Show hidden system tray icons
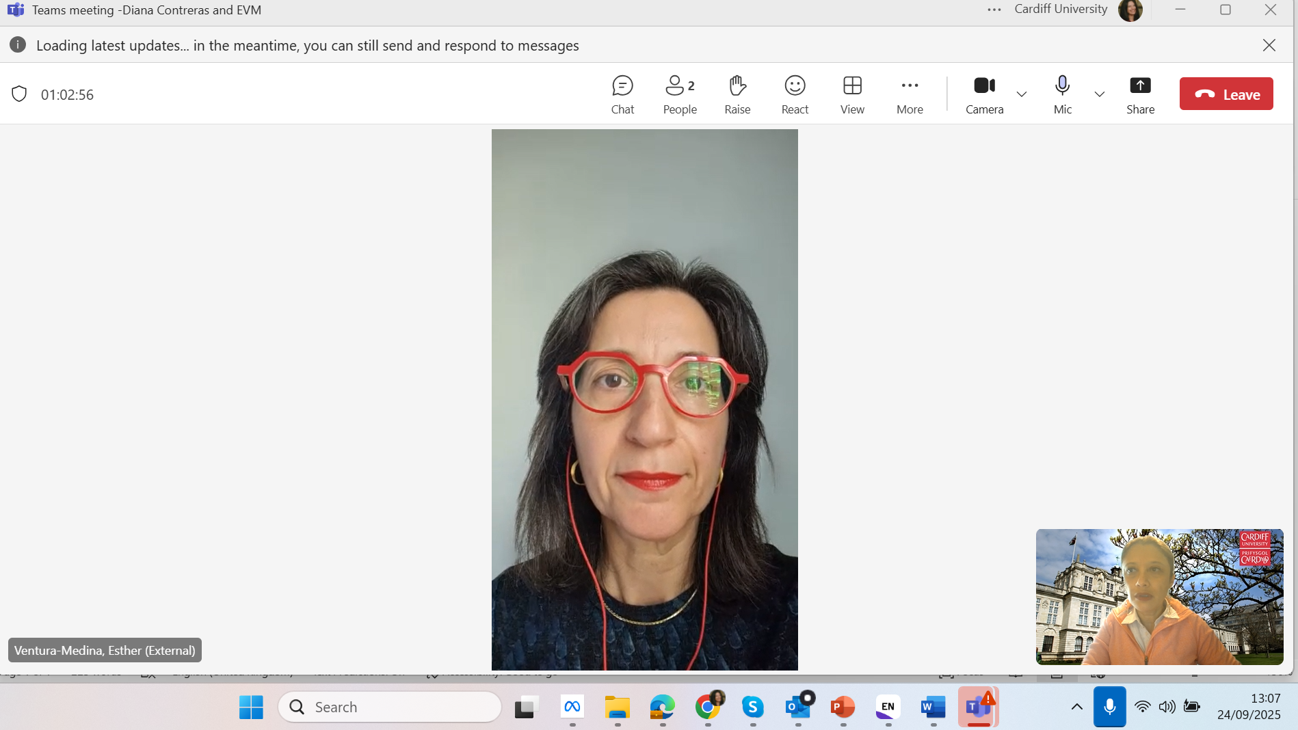The image size is (1298, 730). point(1076,707)
